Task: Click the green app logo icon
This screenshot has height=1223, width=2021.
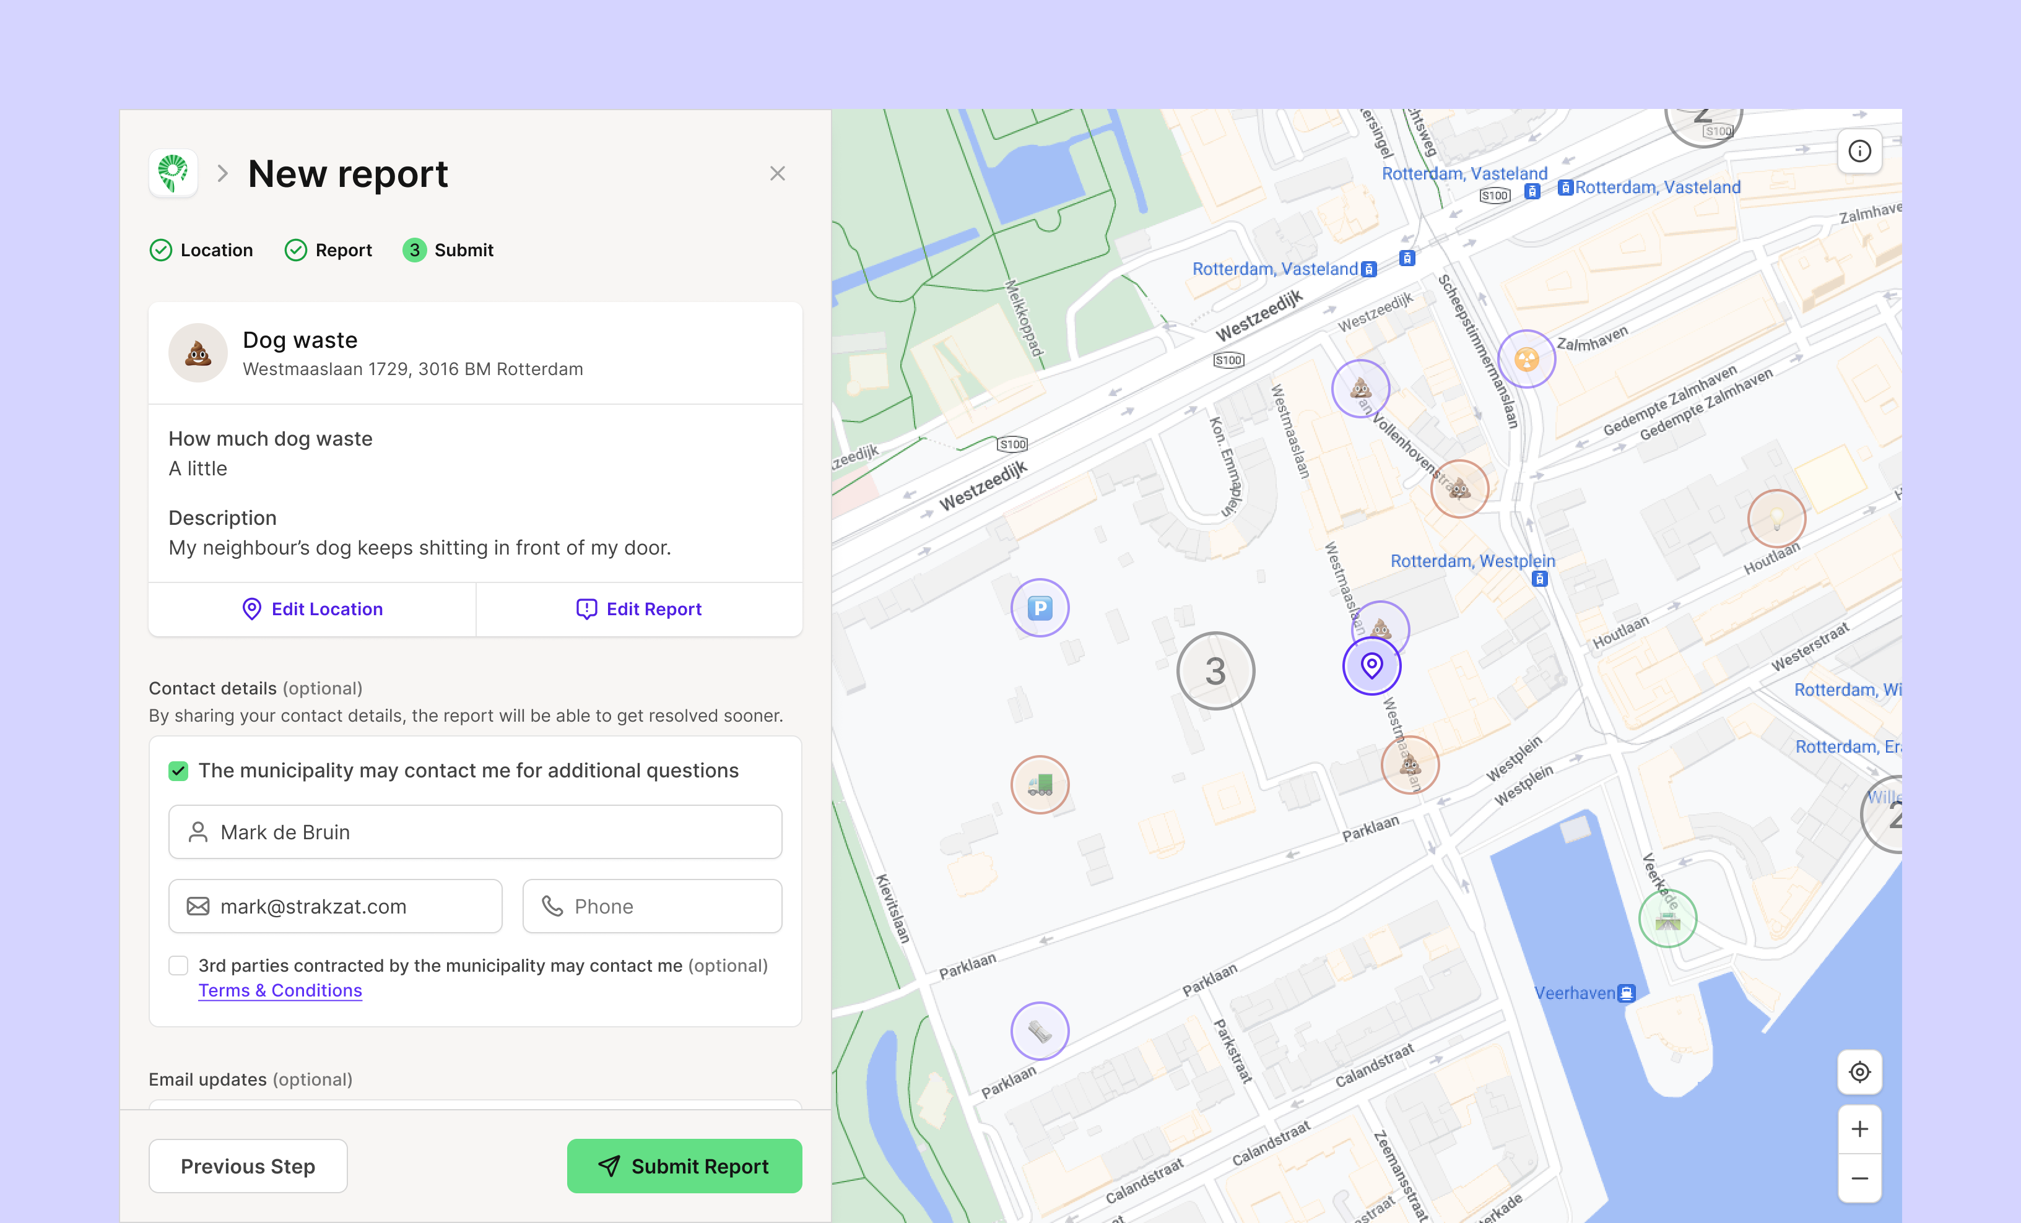Action: [x=173, y=173]
